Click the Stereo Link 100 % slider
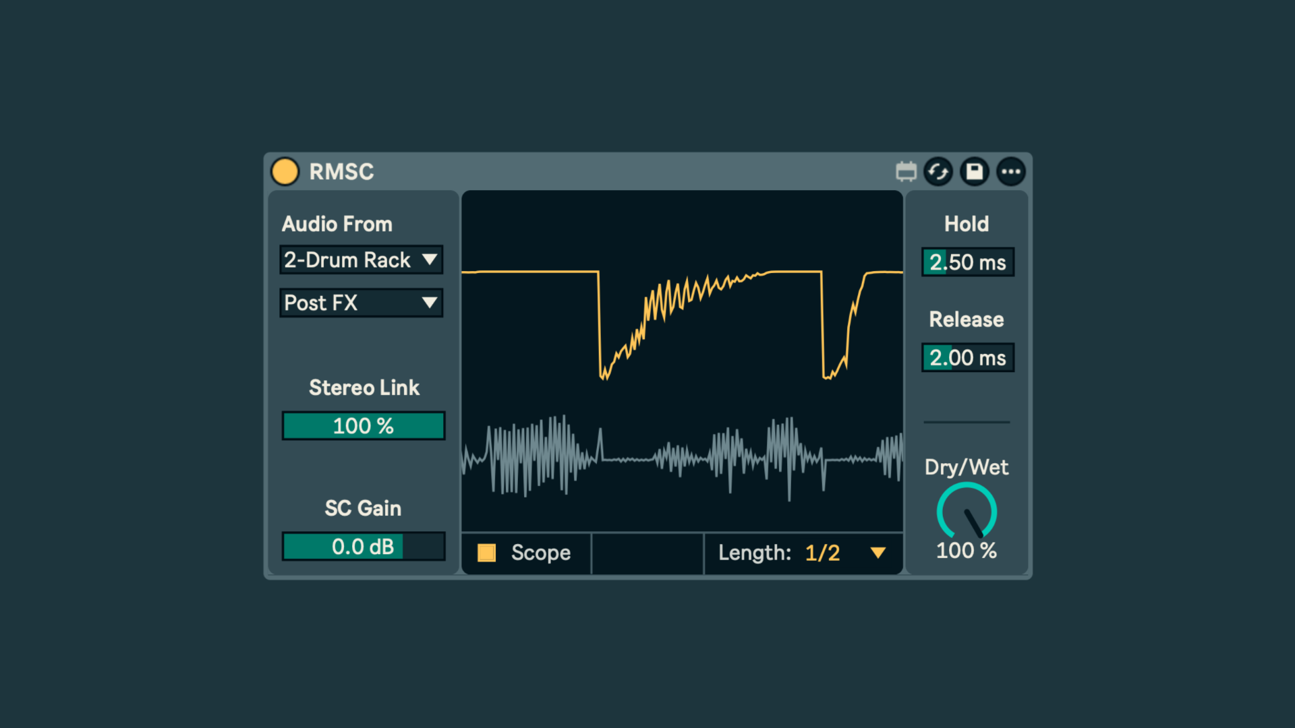 (364, 426)
